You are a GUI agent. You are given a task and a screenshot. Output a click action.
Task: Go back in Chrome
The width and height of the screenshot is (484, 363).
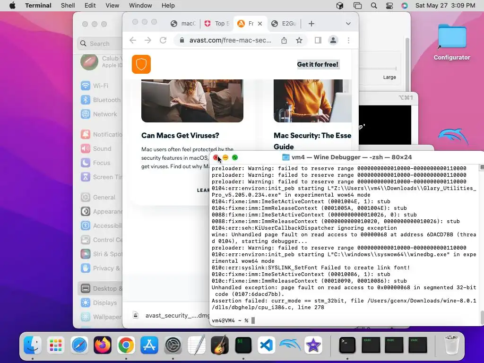(x=133, y=41)
